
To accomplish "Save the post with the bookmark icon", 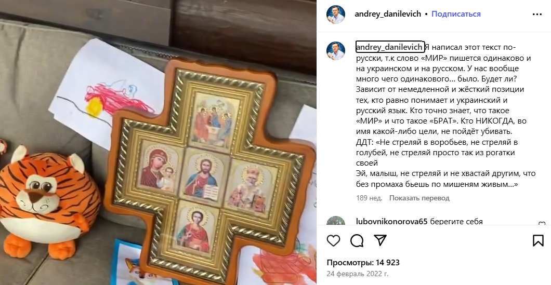I will [x=538, y=241].
